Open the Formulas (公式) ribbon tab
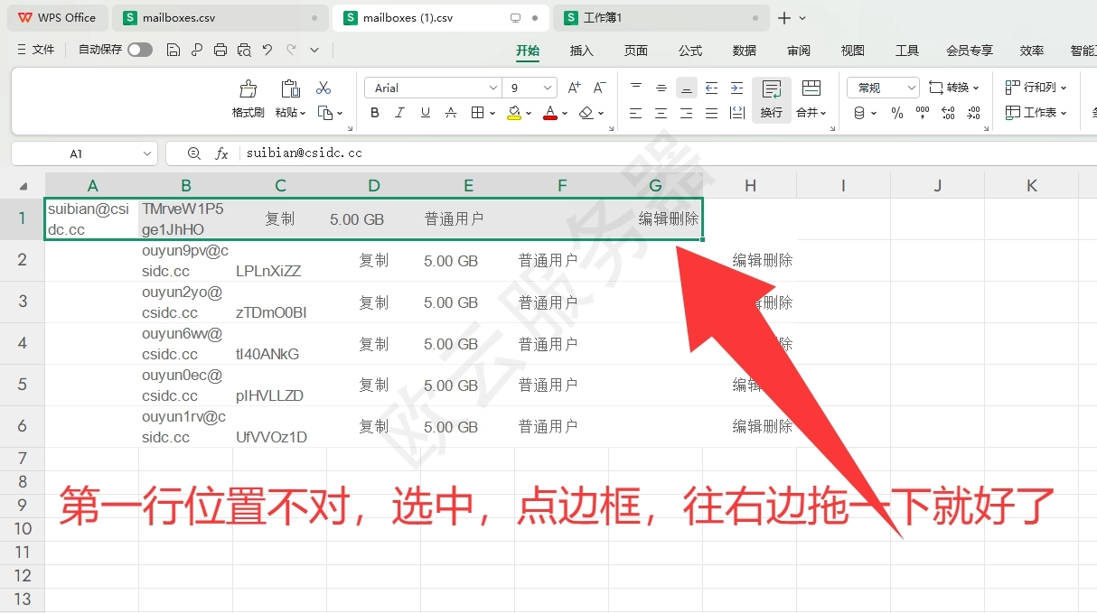Screen dimensions: 1097x613 (690, 51)
